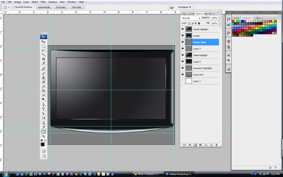Toggle Quick Mask mode
This screenshot has width=283, height=177.
pos(43,151)
